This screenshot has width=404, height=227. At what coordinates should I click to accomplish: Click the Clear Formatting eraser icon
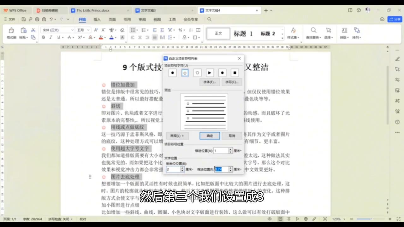click(122, 30)
